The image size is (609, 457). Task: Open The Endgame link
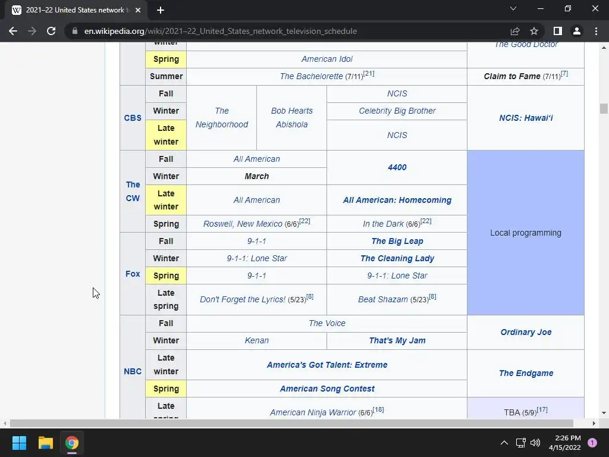click(x=526, y=373)
